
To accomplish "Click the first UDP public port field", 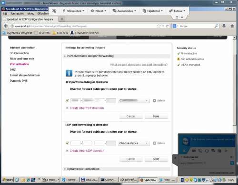I will 75,143.
